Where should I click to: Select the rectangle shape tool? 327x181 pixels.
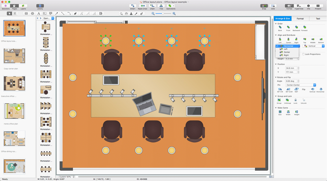[26, 14]
